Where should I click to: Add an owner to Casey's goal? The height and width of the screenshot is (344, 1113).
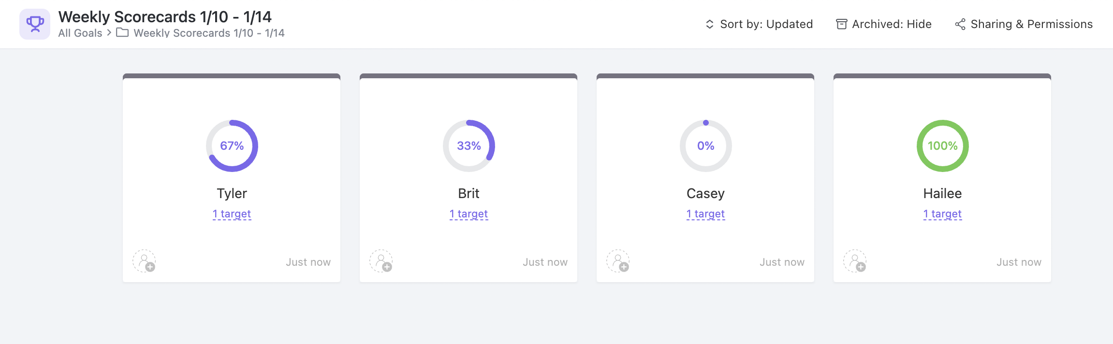(x=618, y=261)
